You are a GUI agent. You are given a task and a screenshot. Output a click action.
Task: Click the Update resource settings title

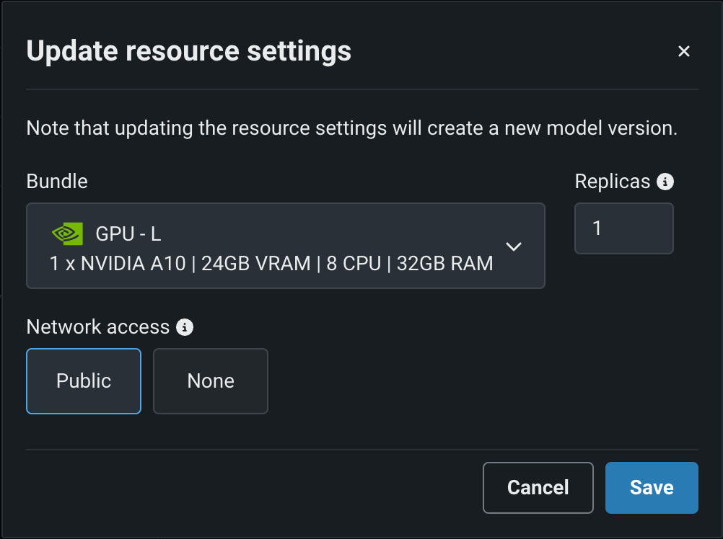189,51
